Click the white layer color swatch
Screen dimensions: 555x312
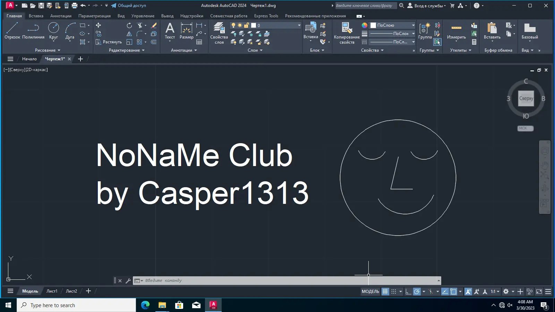254,25
